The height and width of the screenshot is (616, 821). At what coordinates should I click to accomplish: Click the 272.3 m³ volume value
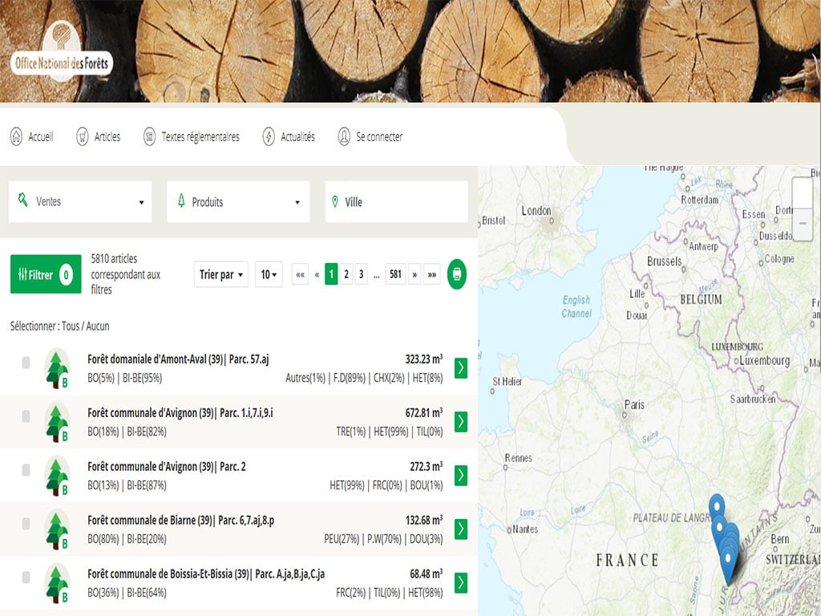pyautogui.click(x=427, y=467)
